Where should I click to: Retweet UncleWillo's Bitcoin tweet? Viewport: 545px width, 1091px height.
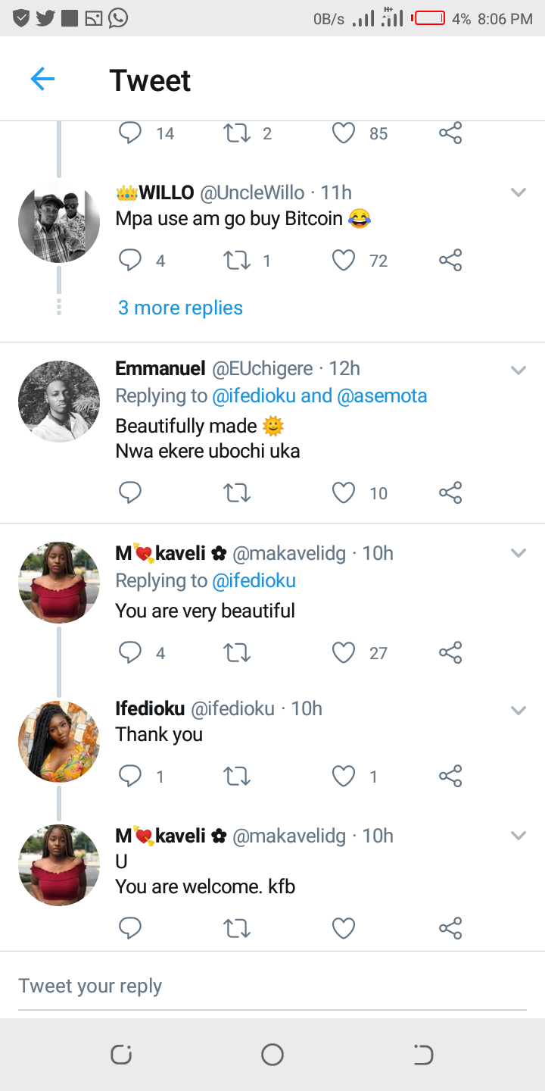pyautogui.click(x=238, y=261)
